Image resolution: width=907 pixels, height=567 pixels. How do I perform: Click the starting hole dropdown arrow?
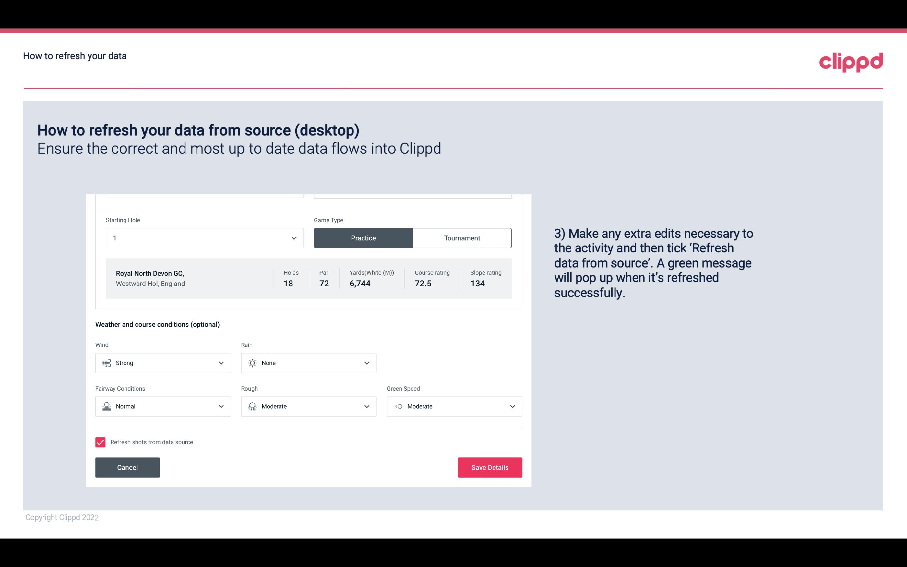coord(293,238)
